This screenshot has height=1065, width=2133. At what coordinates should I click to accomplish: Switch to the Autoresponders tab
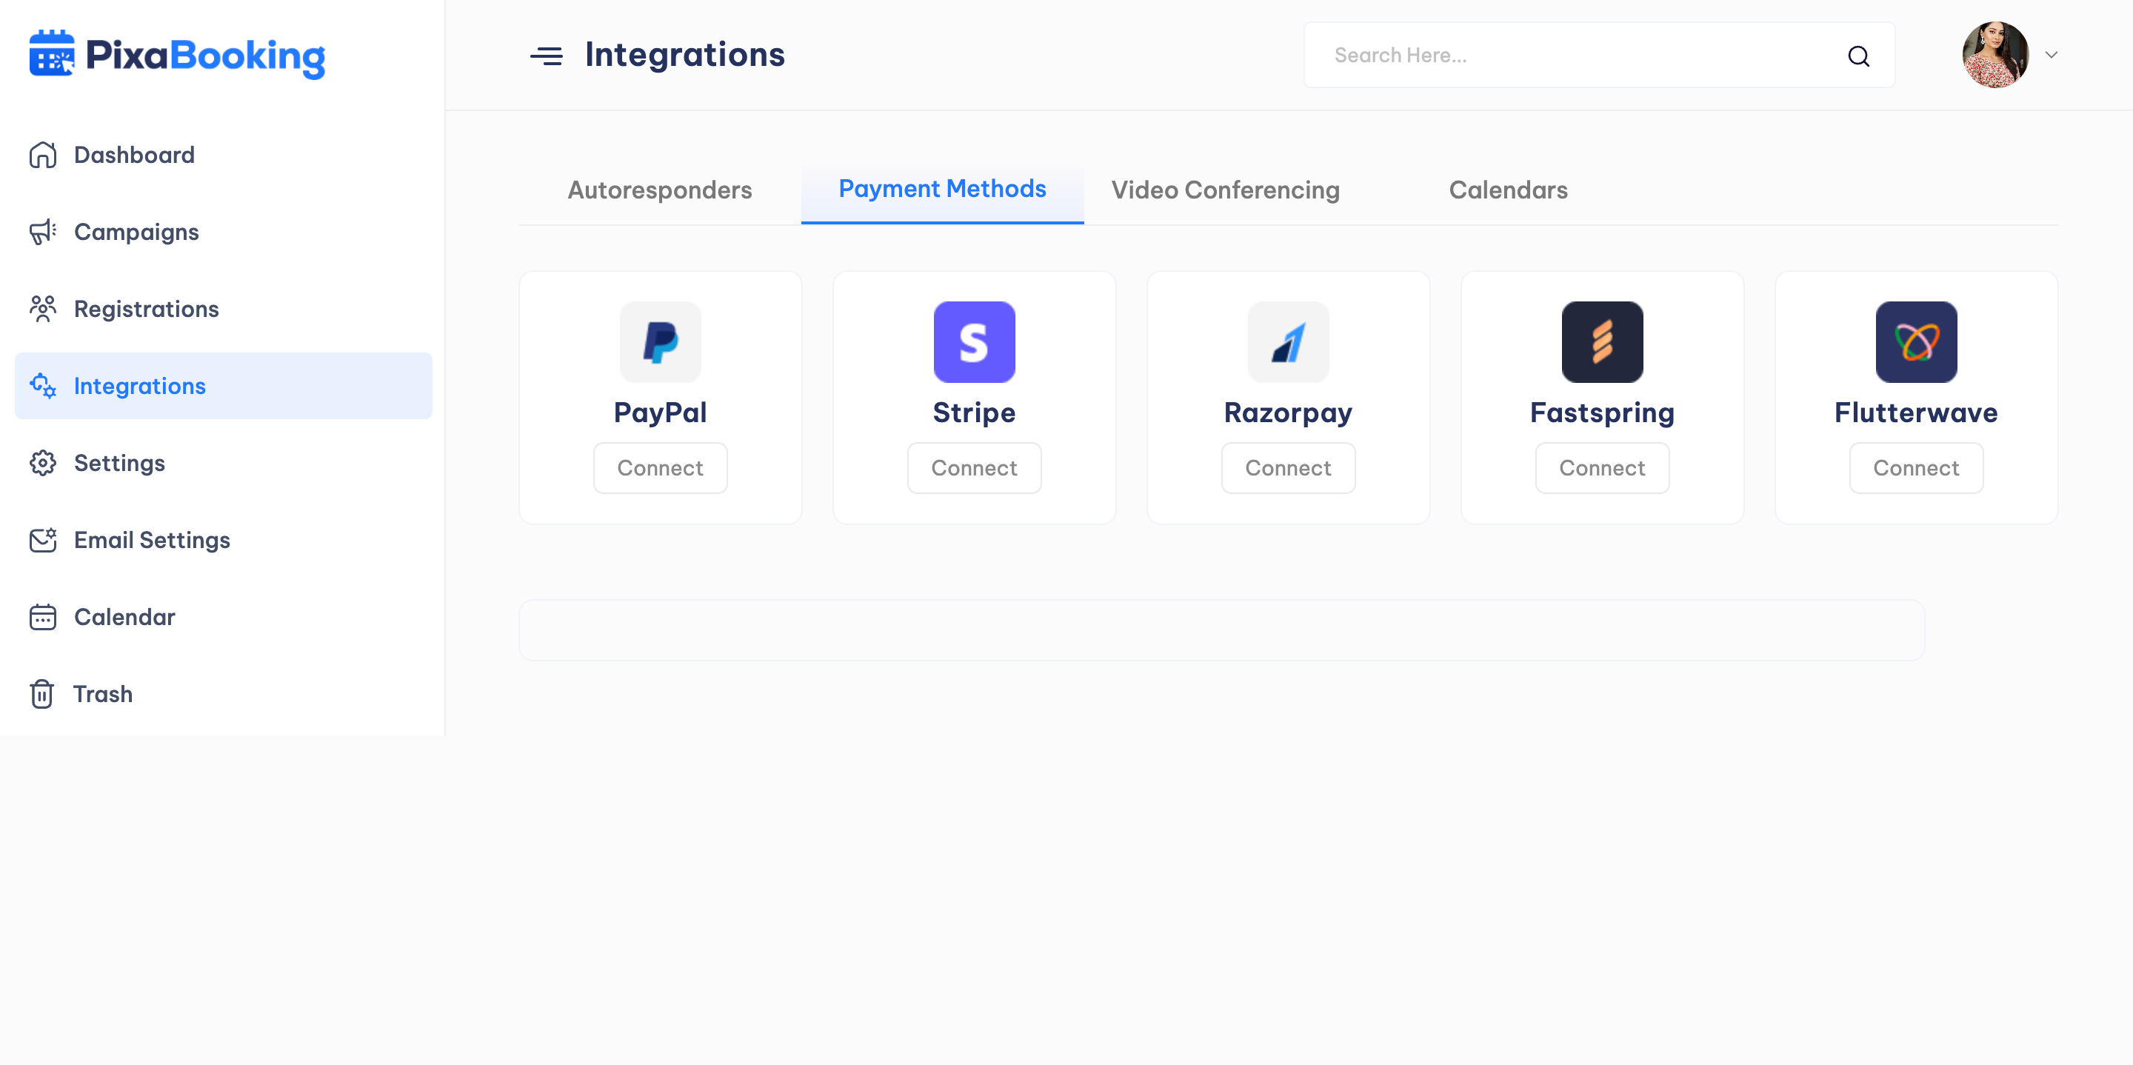pos(660,190)
